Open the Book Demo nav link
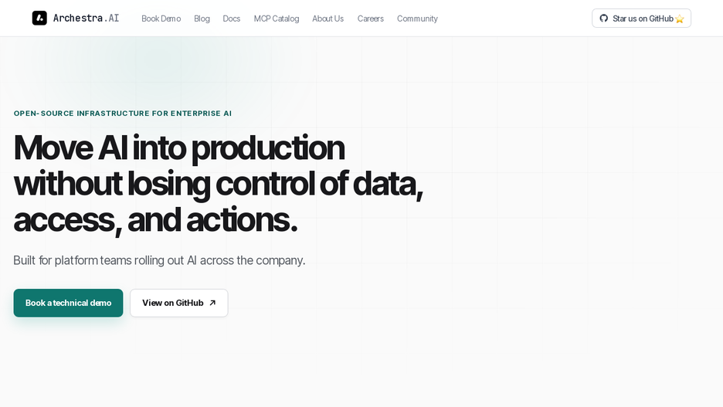Viewport: 723px width, 407px height. (x=161, y=19)
